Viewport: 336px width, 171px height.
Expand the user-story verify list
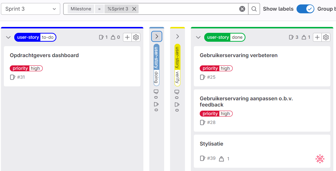click(177, 36)
